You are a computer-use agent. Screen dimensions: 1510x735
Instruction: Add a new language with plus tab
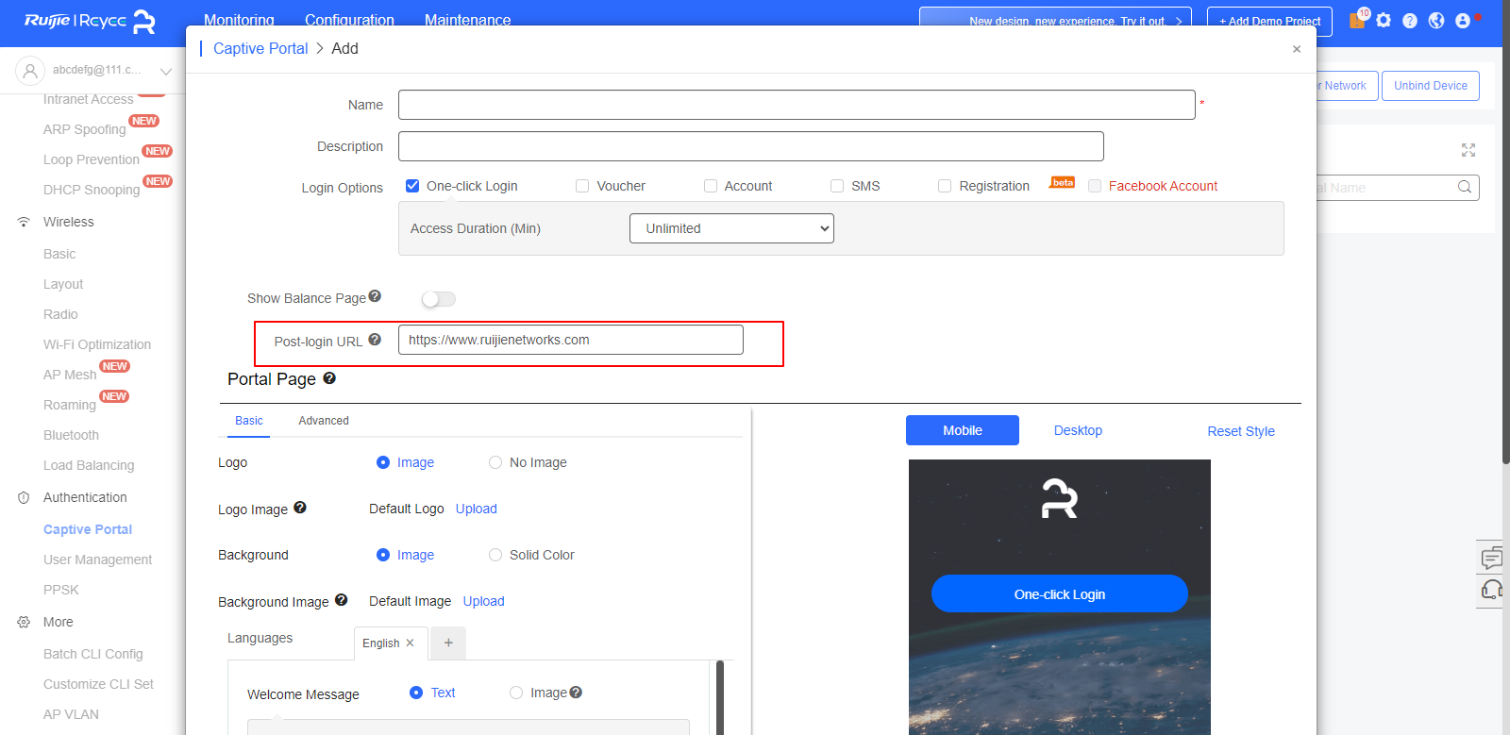[x=448, y=643]
